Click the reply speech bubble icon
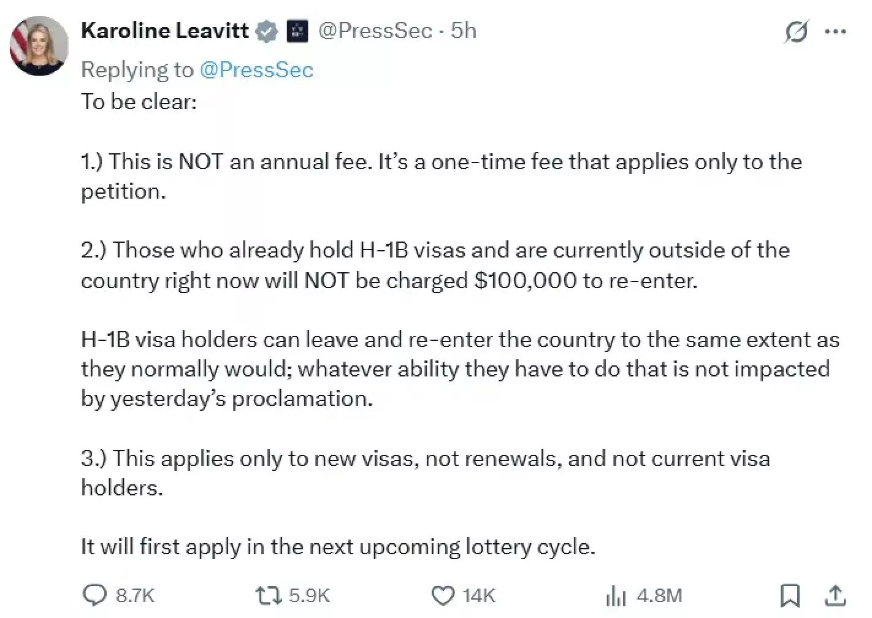The image size is (872, 618). click(x=95, y=595)
